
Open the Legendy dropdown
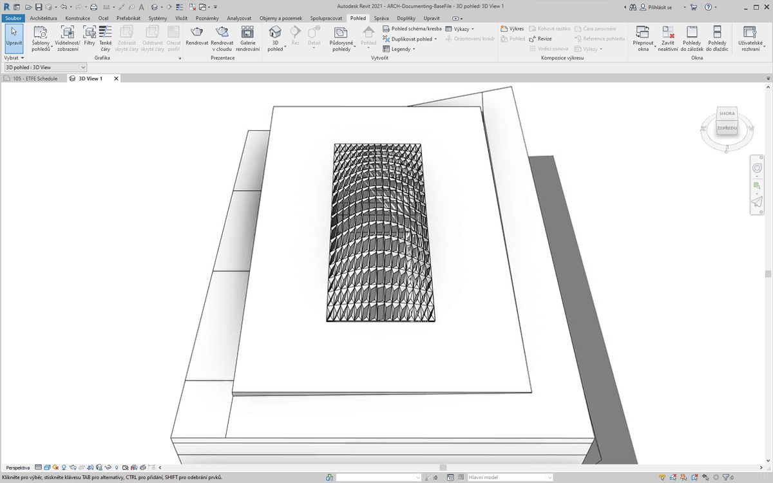pyautogui.click(x=399, y=49)
